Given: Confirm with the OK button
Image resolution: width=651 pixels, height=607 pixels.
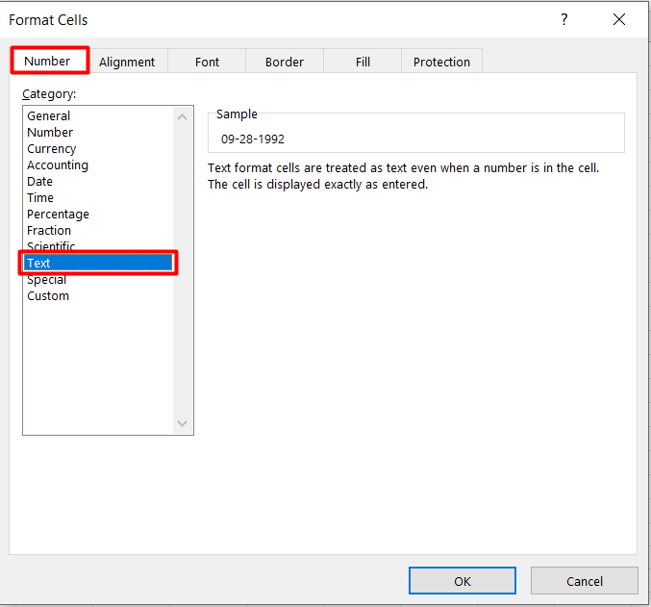Looking at the screenshot, I should tap(463, 581).
